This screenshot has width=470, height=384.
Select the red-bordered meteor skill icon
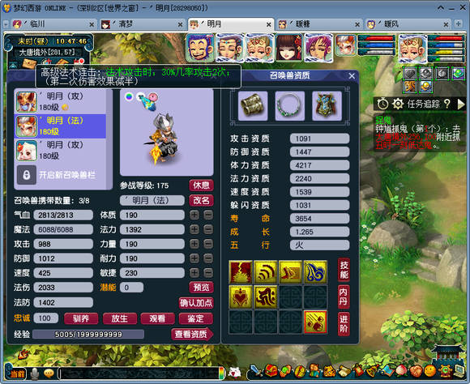click(315, 322)
